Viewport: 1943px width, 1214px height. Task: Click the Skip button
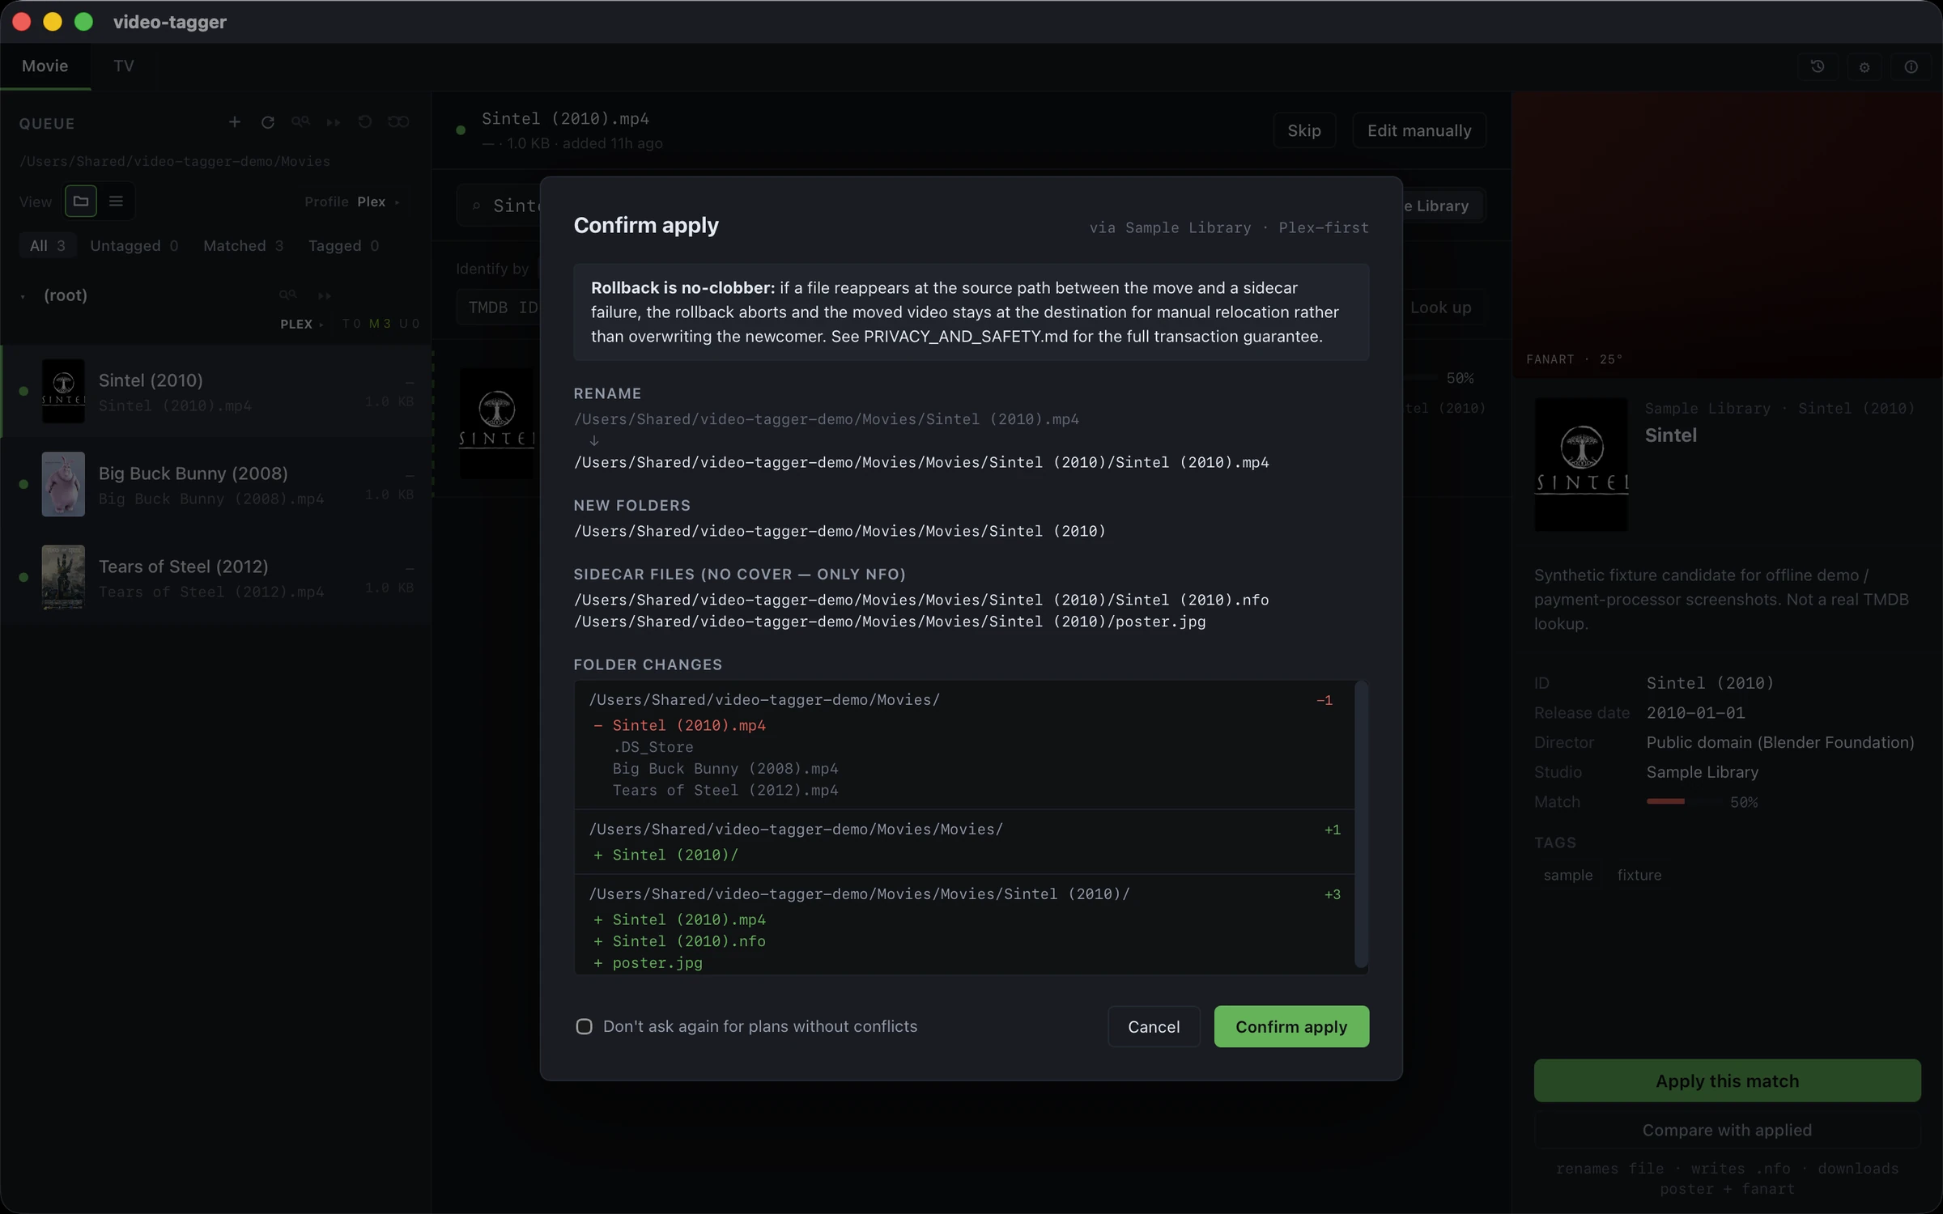(x=1303, y=130)
